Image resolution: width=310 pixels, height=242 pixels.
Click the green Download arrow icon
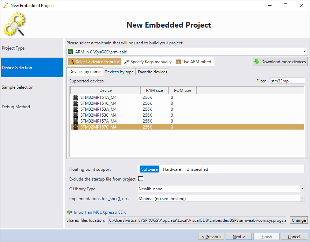(256, 61)
